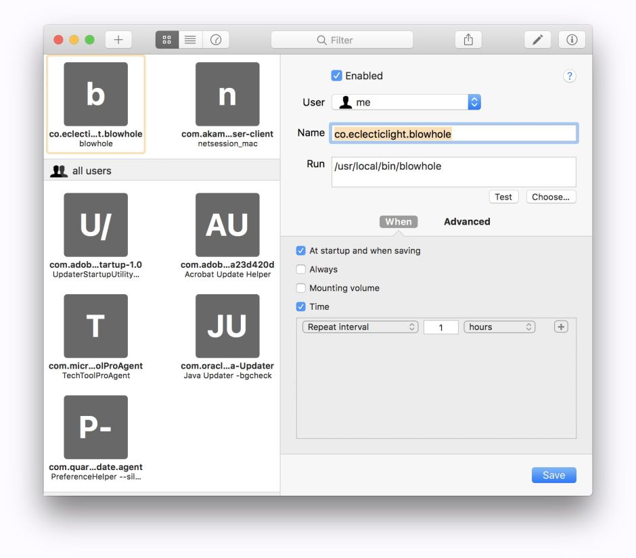Open the User dropdown showing me
Image resolution: width=636 pixels, height=558 pixels.
pyautogui.click(x=406, y=102)
